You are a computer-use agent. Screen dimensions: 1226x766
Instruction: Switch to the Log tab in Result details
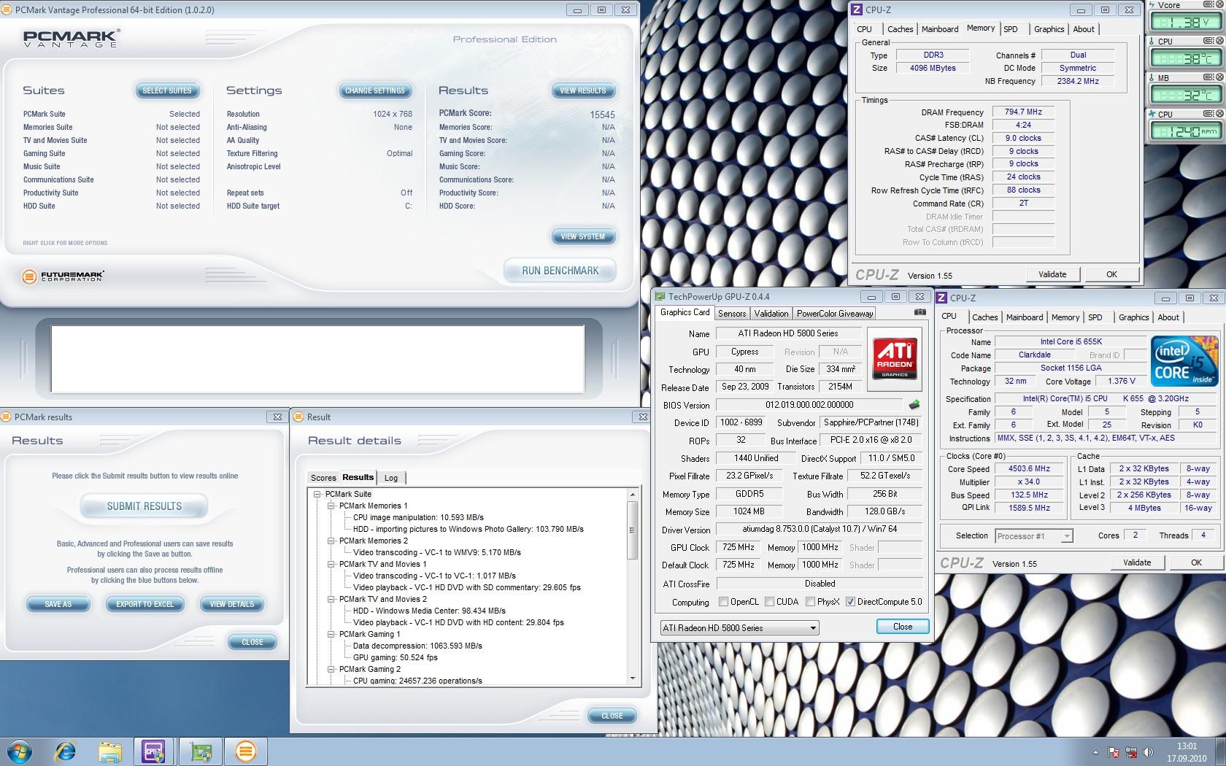point(391,478)
